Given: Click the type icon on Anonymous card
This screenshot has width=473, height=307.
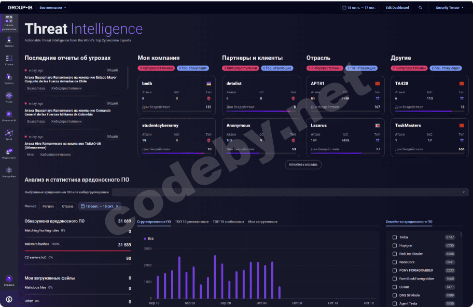Looking at the screenshot, I should (293, 140).
